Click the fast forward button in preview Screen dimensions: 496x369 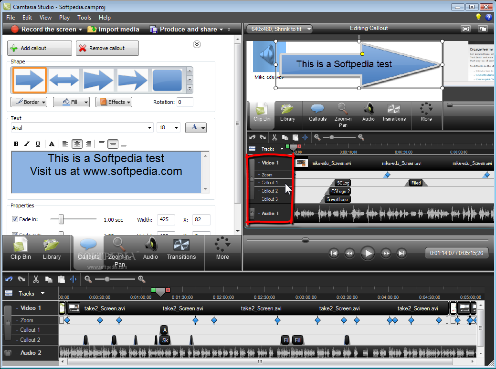386,253
